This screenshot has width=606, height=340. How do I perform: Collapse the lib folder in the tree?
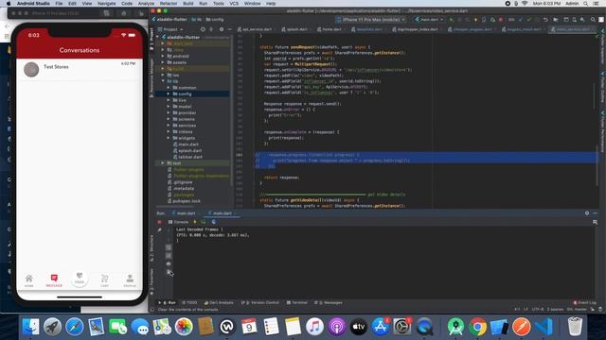[163, 81]
